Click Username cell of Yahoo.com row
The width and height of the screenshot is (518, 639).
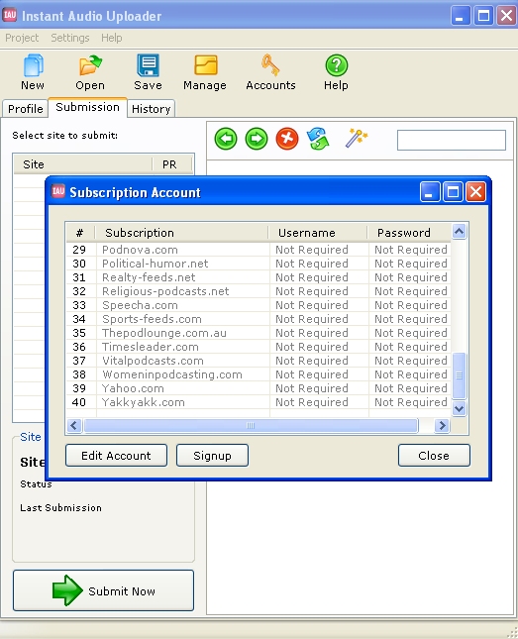319,388
